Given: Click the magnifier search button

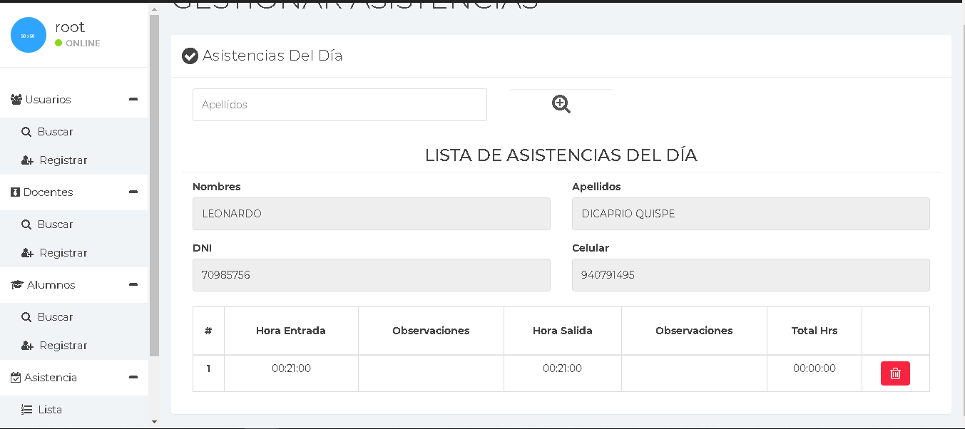Looking at the screenshot, I should [x=561, y=105].
